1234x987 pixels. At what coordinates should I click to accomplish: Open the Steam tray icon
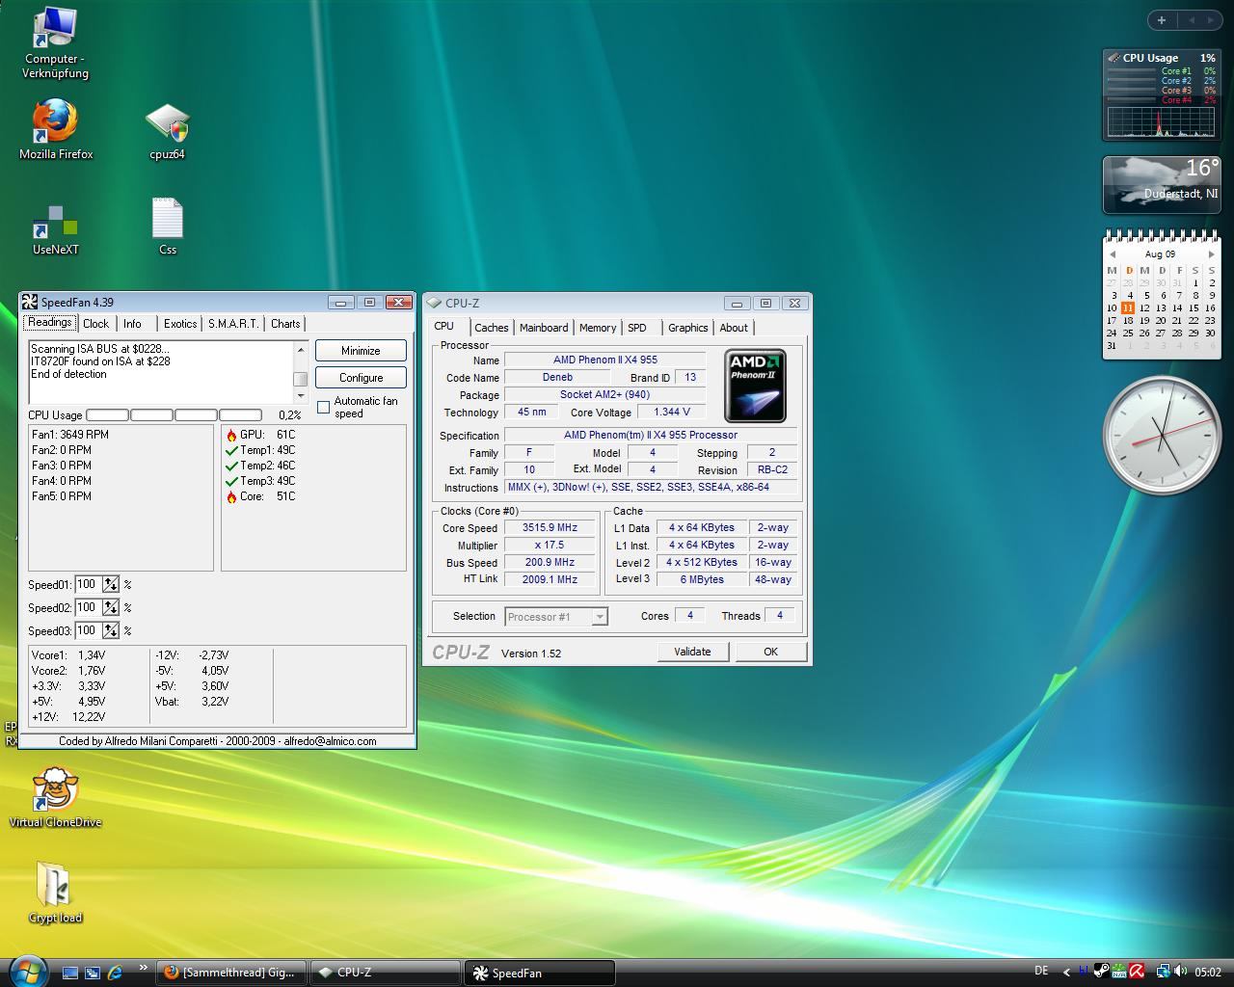(1101, 971)
